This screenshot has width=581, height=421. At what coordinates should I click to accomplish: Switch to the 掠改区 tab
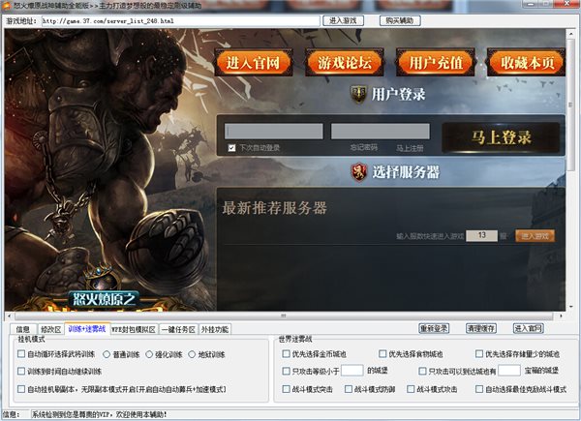pos(50,329)
